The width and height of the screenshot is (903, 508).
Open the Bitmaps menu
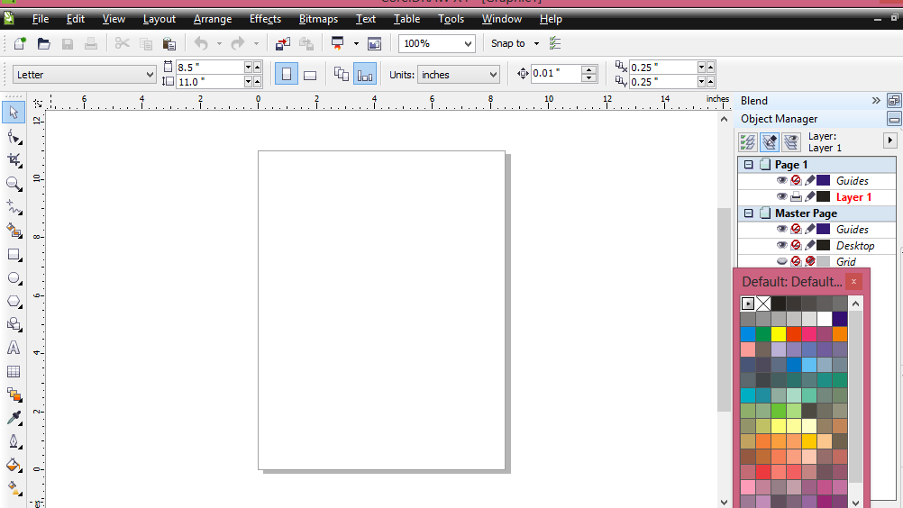318,19
